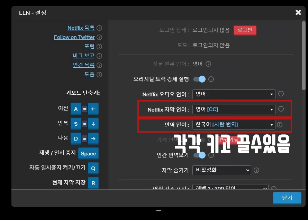Screen dimensions: 308x220
Task: Click the left arrow key for 이전
Action: click(x=93, y=109)
